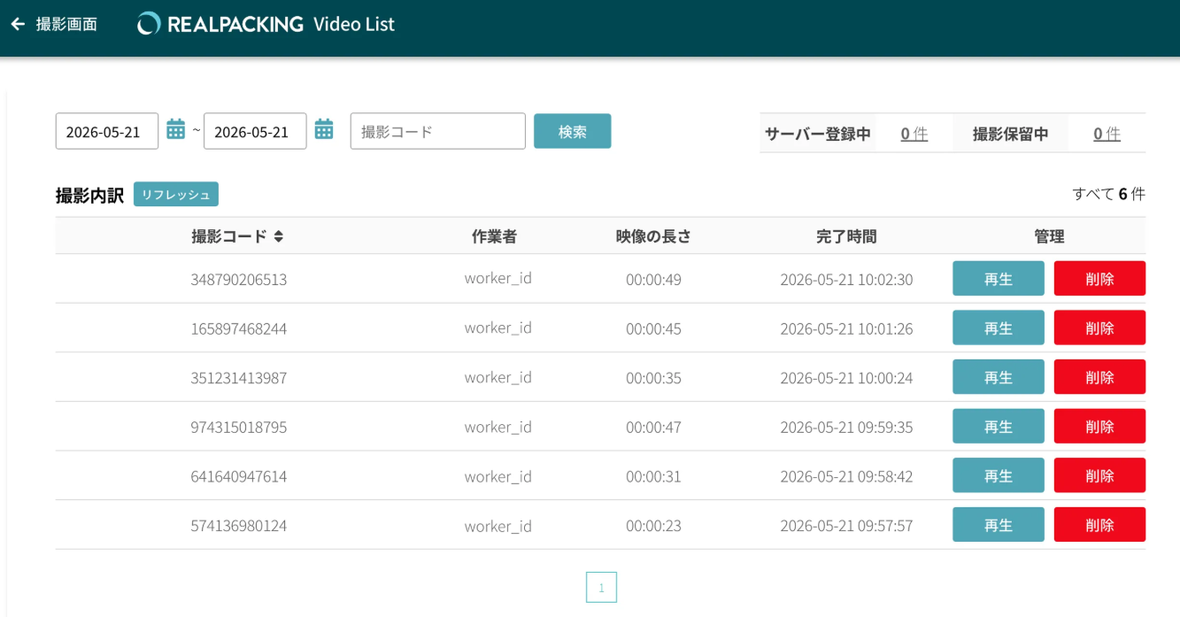The height and width of the screenshot is (617, 1180).
Task: Click completion time 2026-05-21 09:58:42
Action: [846, 476]
